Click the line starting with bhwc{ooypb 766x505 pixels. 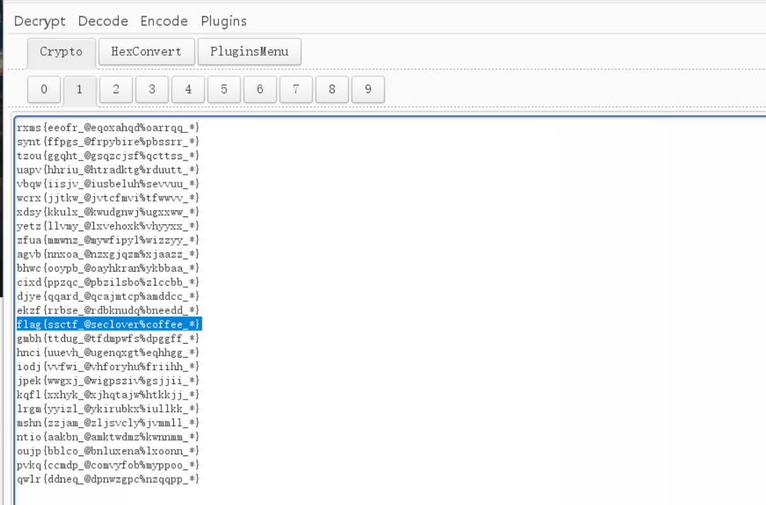click(108, 268)
